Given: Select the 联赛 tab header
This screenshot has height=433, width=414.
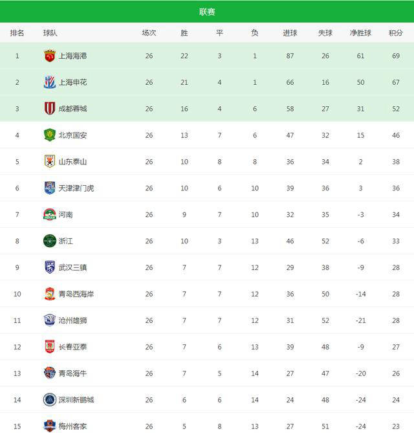Looking at the screenshot, I should coord(207,12).
